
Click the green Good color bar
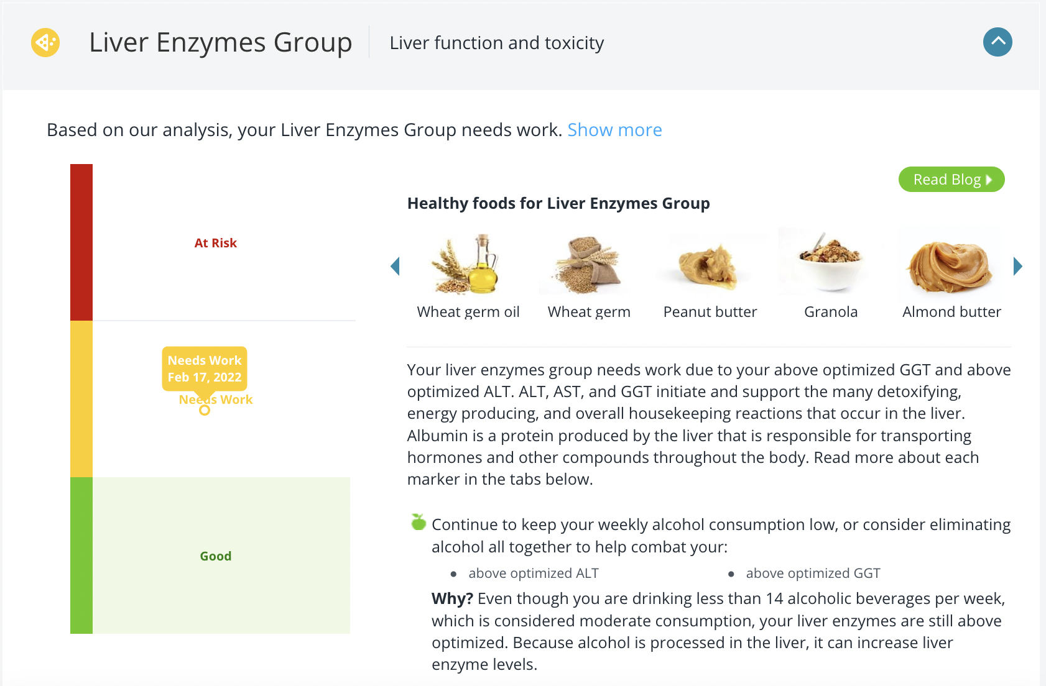[x=81, y=556]
